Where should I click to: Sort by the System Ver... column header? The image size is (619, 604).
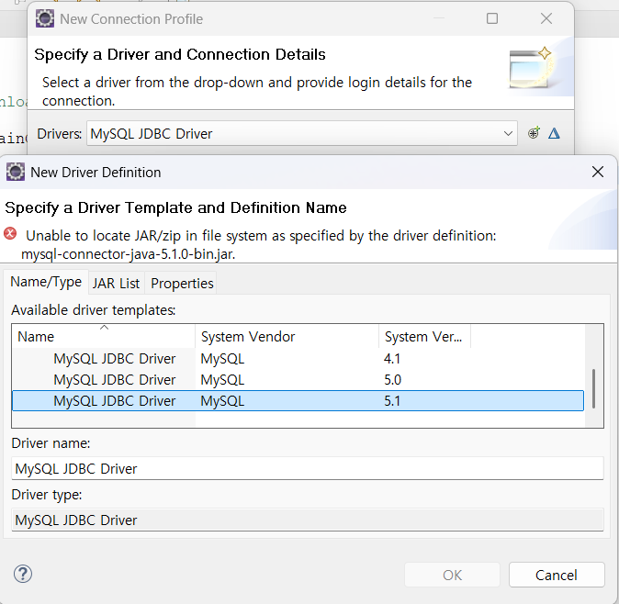tap(424, 337)
